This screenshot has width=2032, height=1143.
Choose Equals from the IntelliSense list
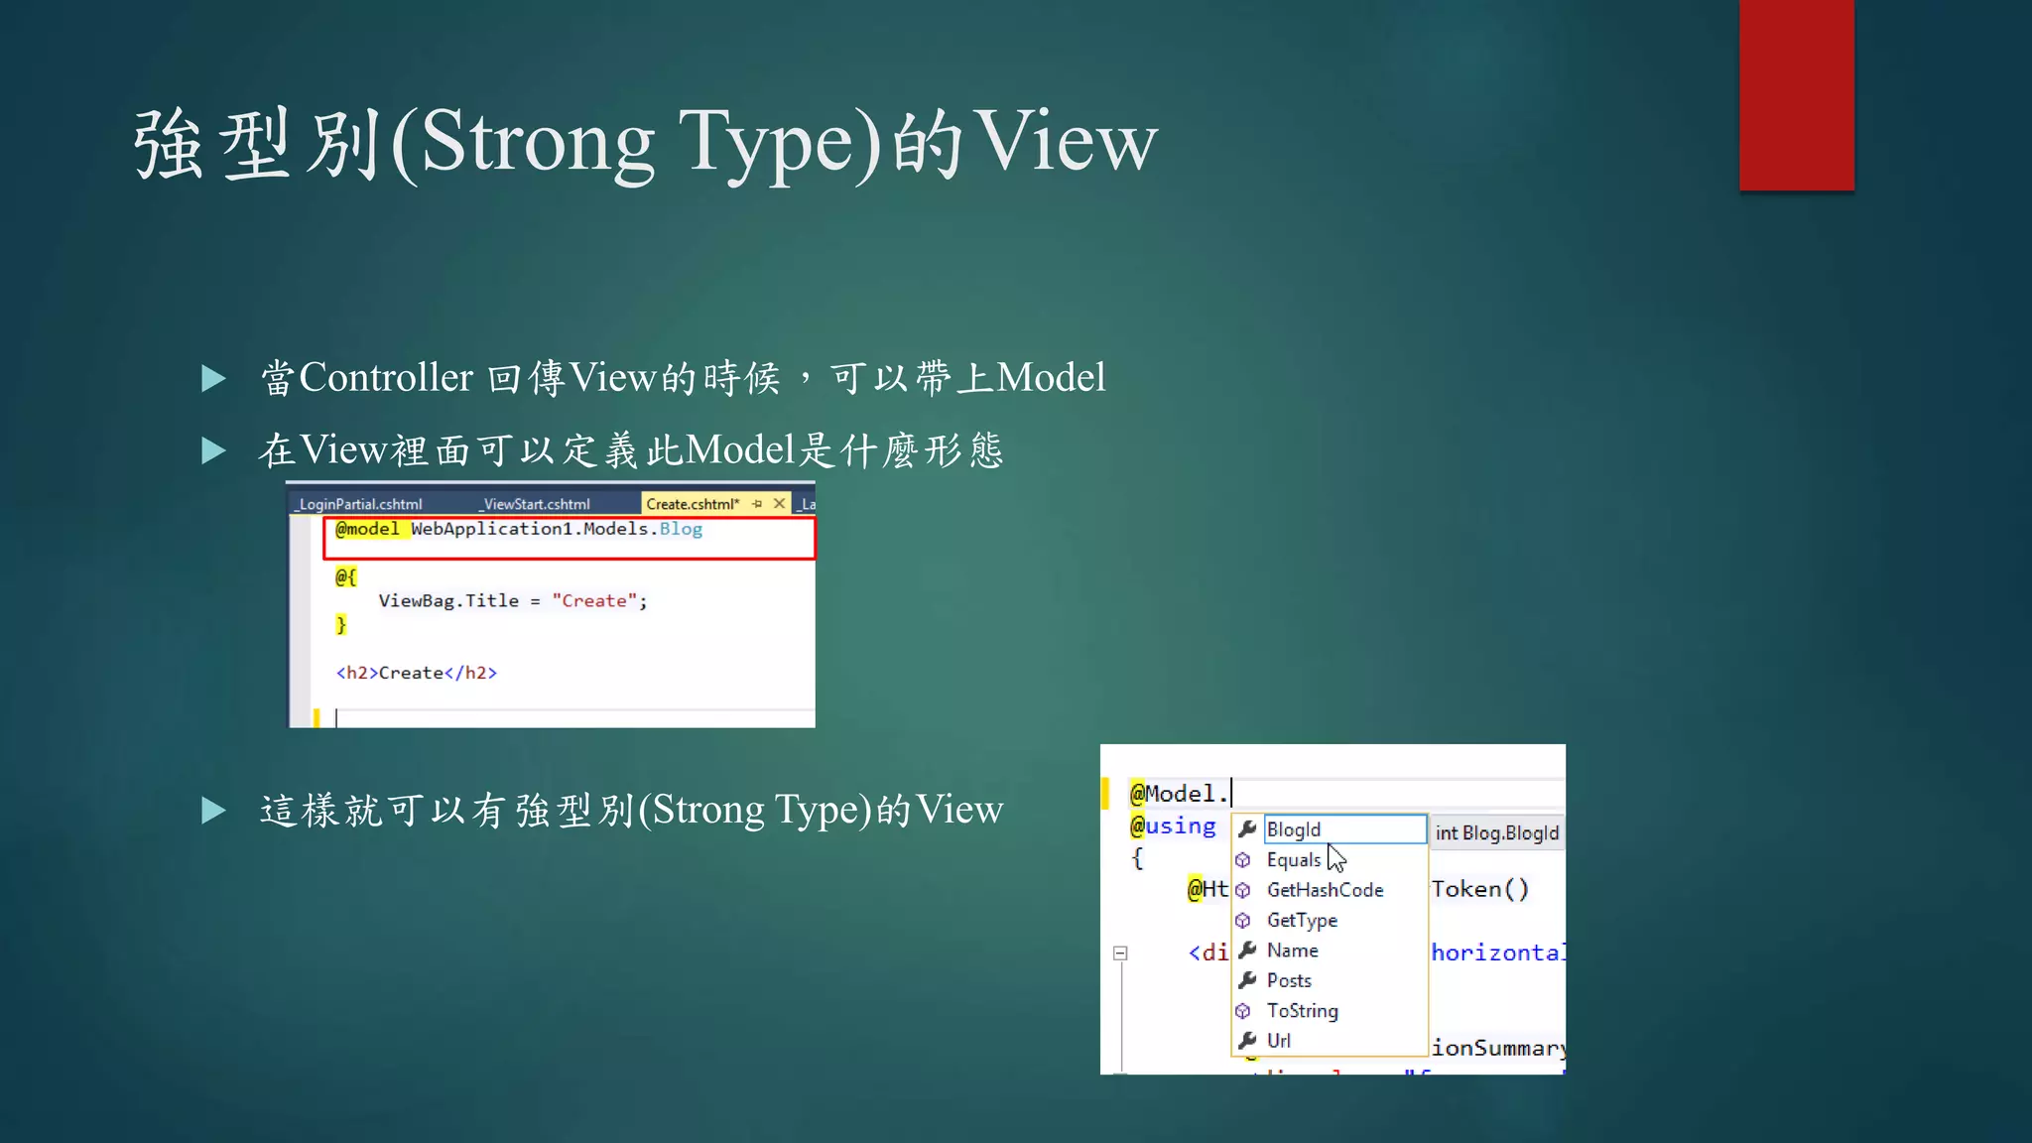click(1294, 860)
